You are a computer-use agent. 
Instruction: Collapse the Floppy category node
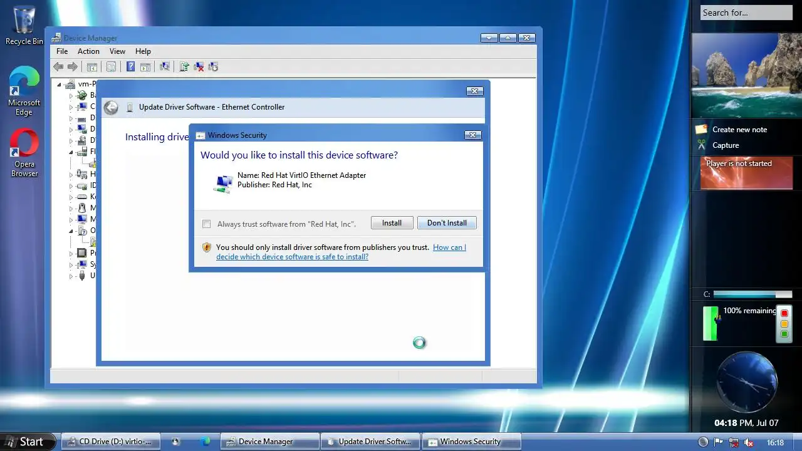(71, 152)
